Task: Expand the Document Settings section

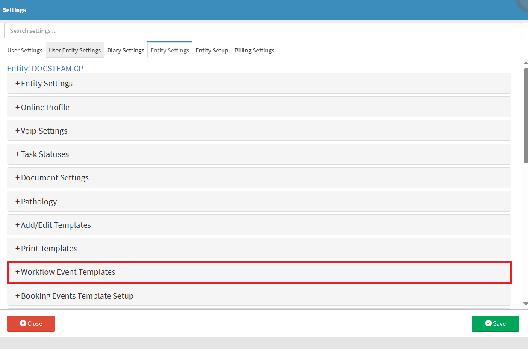Action: (x=55, y=178)
